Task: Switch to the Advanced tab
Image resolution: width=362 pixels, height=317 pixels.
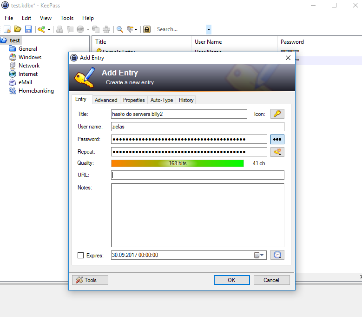Action: 106,100
